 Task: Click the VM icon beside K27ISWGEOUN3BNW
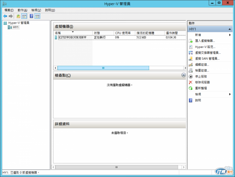(x=56, y=37)
